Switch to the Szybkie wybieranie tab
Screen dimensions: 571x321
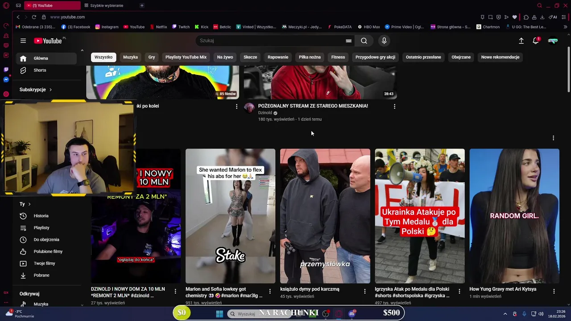(x=107, y=5)
